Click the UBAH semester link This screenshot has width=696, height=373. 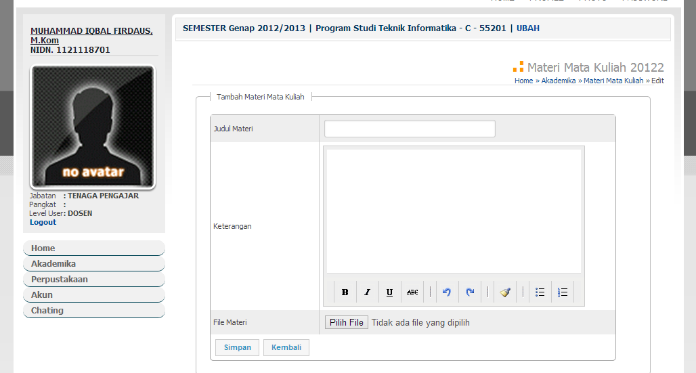[x=528, y=28]
